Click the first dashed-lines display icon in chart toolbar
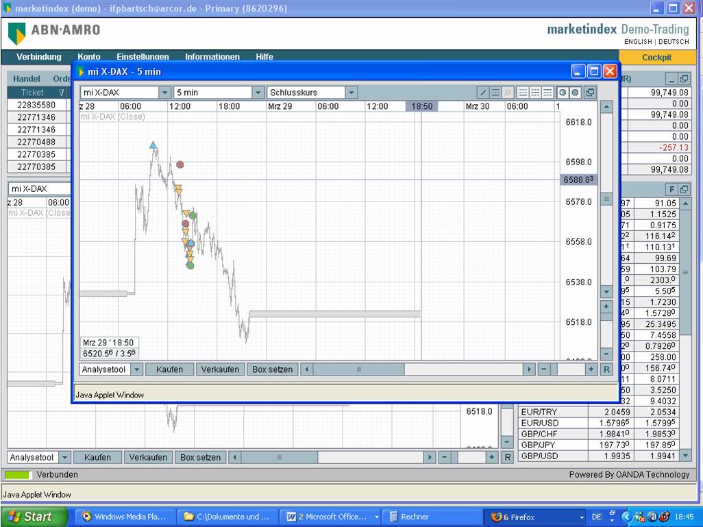Viewport: 703px width, 527px height. pos(522,93)
